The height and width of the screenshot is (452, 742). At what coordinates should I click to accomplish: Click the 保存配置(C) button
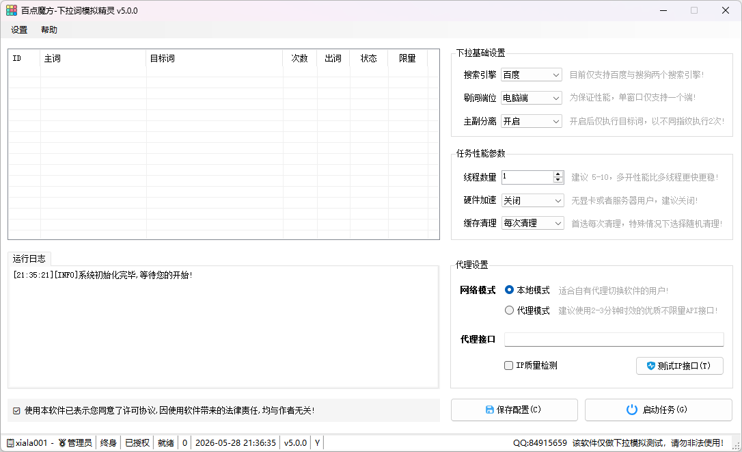(514, 410)
